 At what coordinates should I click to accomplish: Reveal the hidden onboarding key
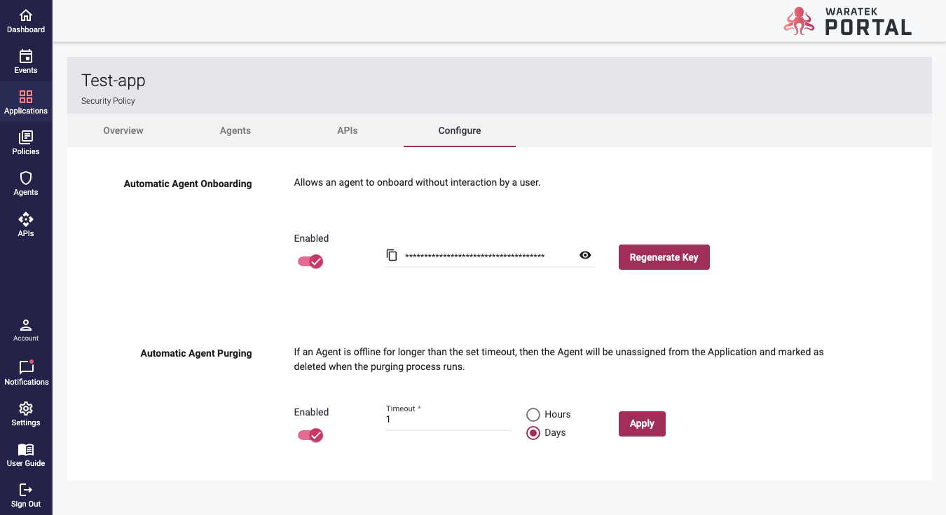(585, 256)
